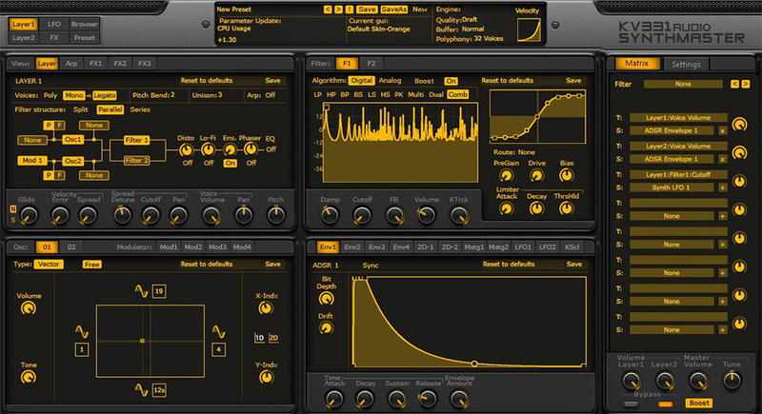762x414 pixels.
Task: Click the top sine waveform icon in vector pad
Action: 141,290
